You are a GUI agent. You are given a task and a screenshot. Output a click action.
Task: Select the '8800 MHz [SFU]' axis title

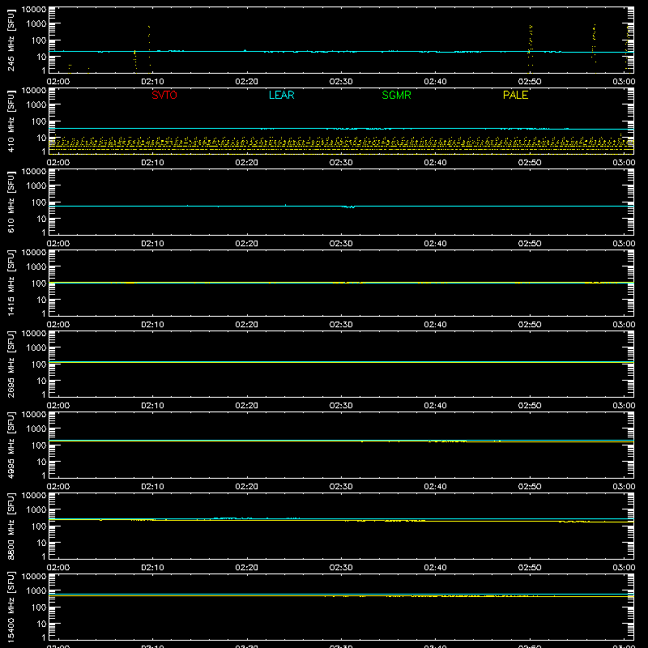coord(11,526)
